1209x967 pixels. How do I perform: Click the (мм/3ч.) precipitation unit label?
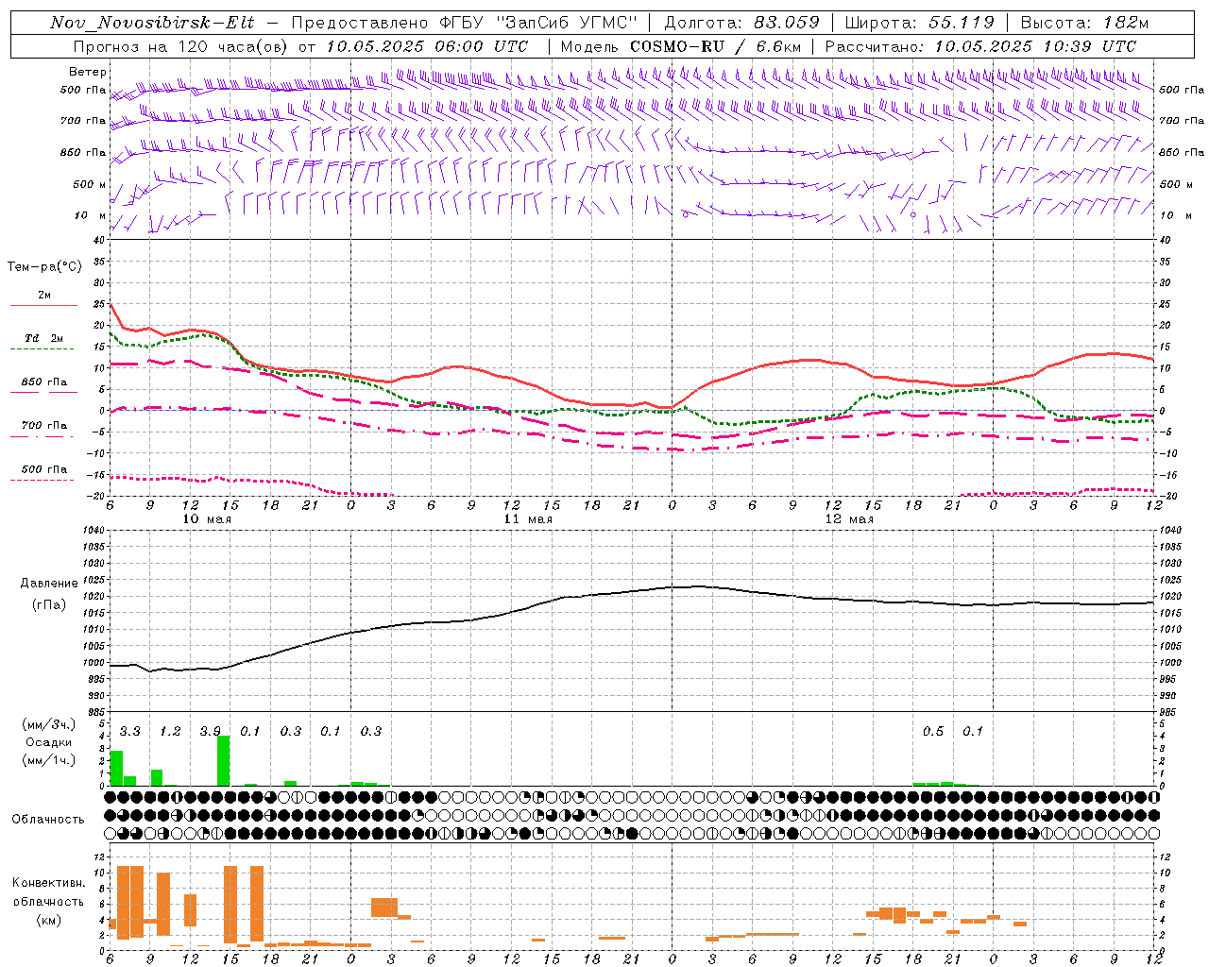(48, 724)
